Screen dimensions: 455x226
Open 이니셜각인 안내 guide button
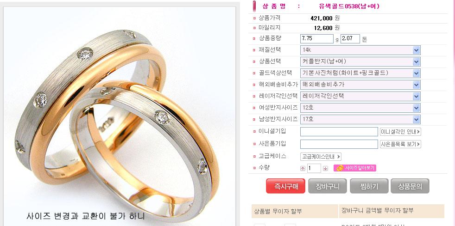coord(400,132)
